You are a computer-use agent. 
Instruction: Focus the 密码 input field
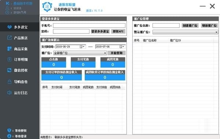coord(71,31)
